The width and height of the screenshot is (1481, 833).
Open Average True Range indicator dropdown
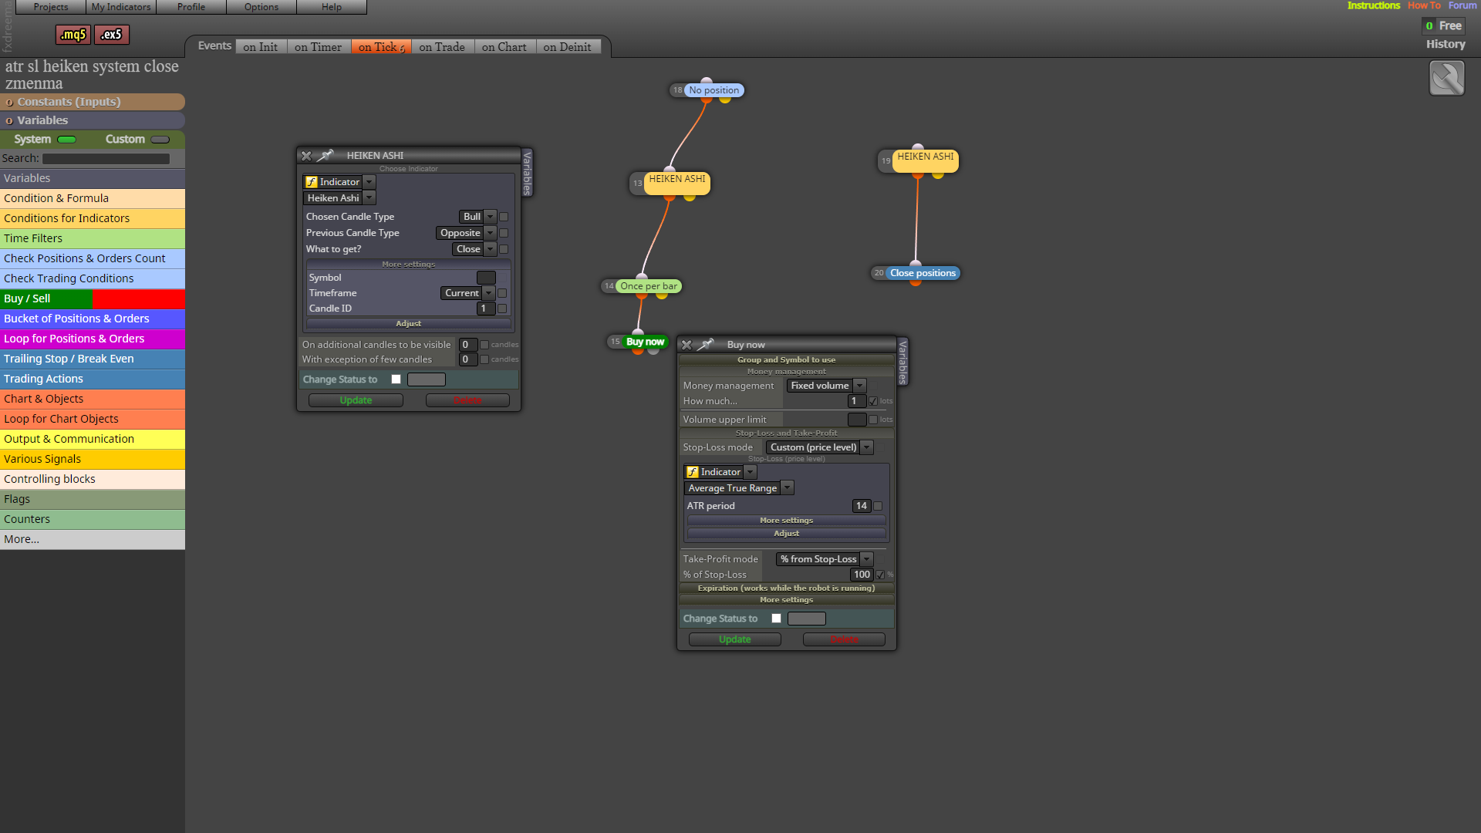coord(739,488)
